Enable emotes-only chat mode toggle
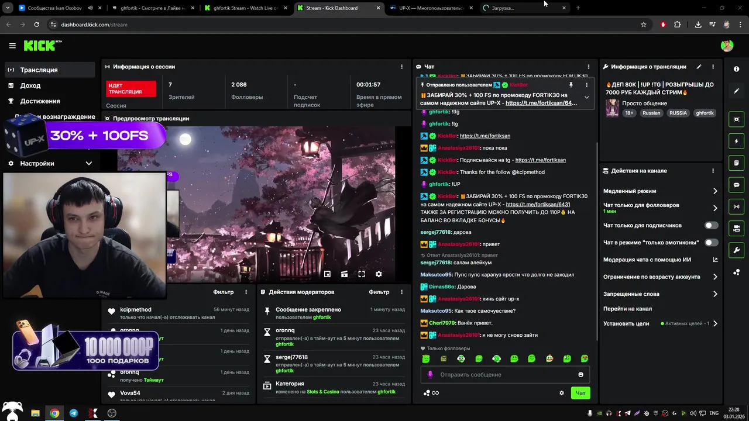The image size is (749, 421). [x=711, y=242]
